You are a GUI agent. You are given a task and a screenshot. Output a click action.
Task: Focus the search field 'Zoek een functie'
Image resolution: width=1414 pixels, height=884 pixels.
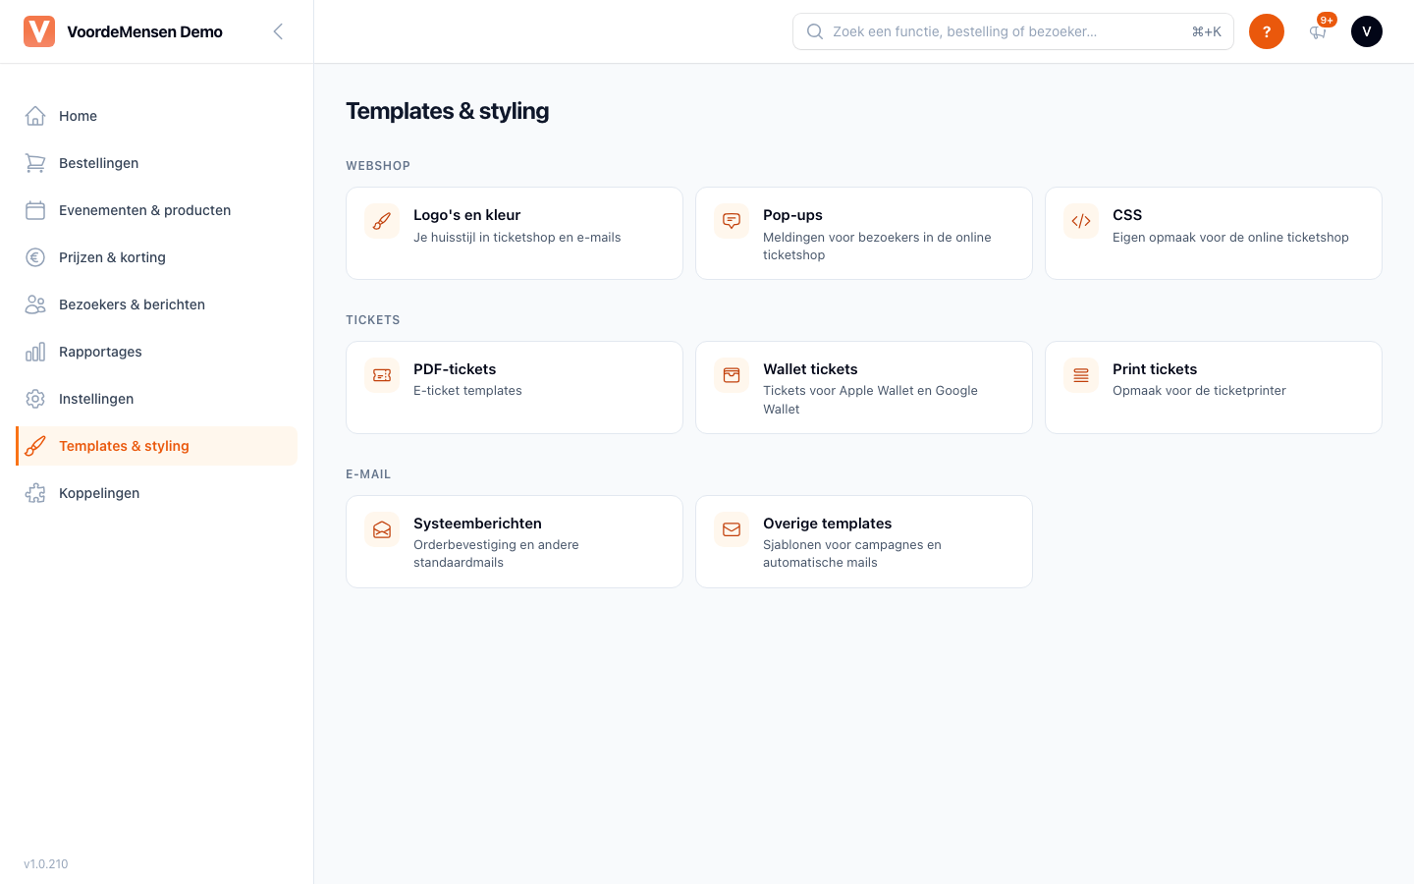point(1013,31)
